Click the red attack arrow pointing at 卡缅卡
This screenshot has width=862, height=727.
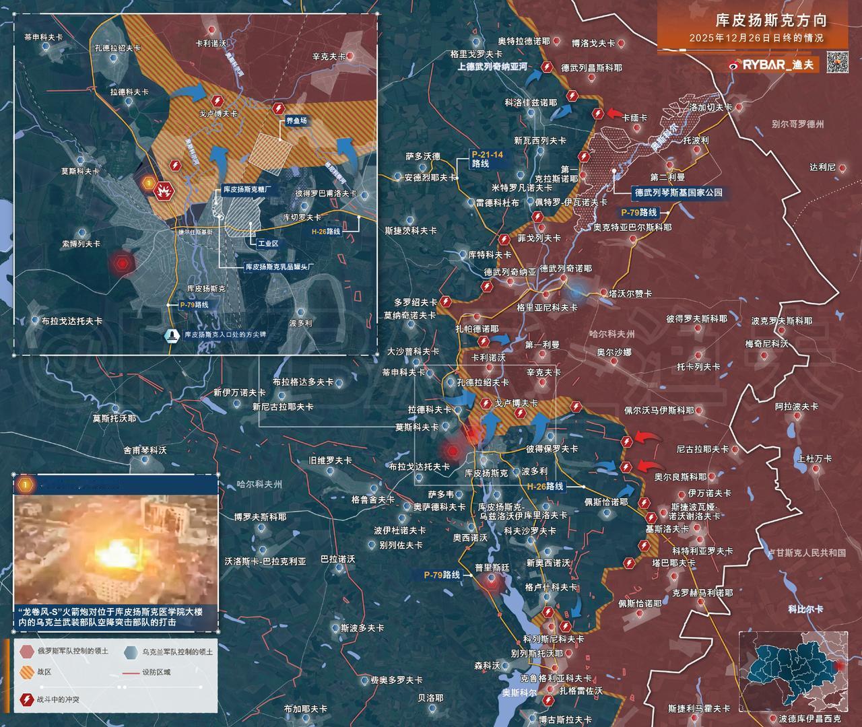[615, 113]
